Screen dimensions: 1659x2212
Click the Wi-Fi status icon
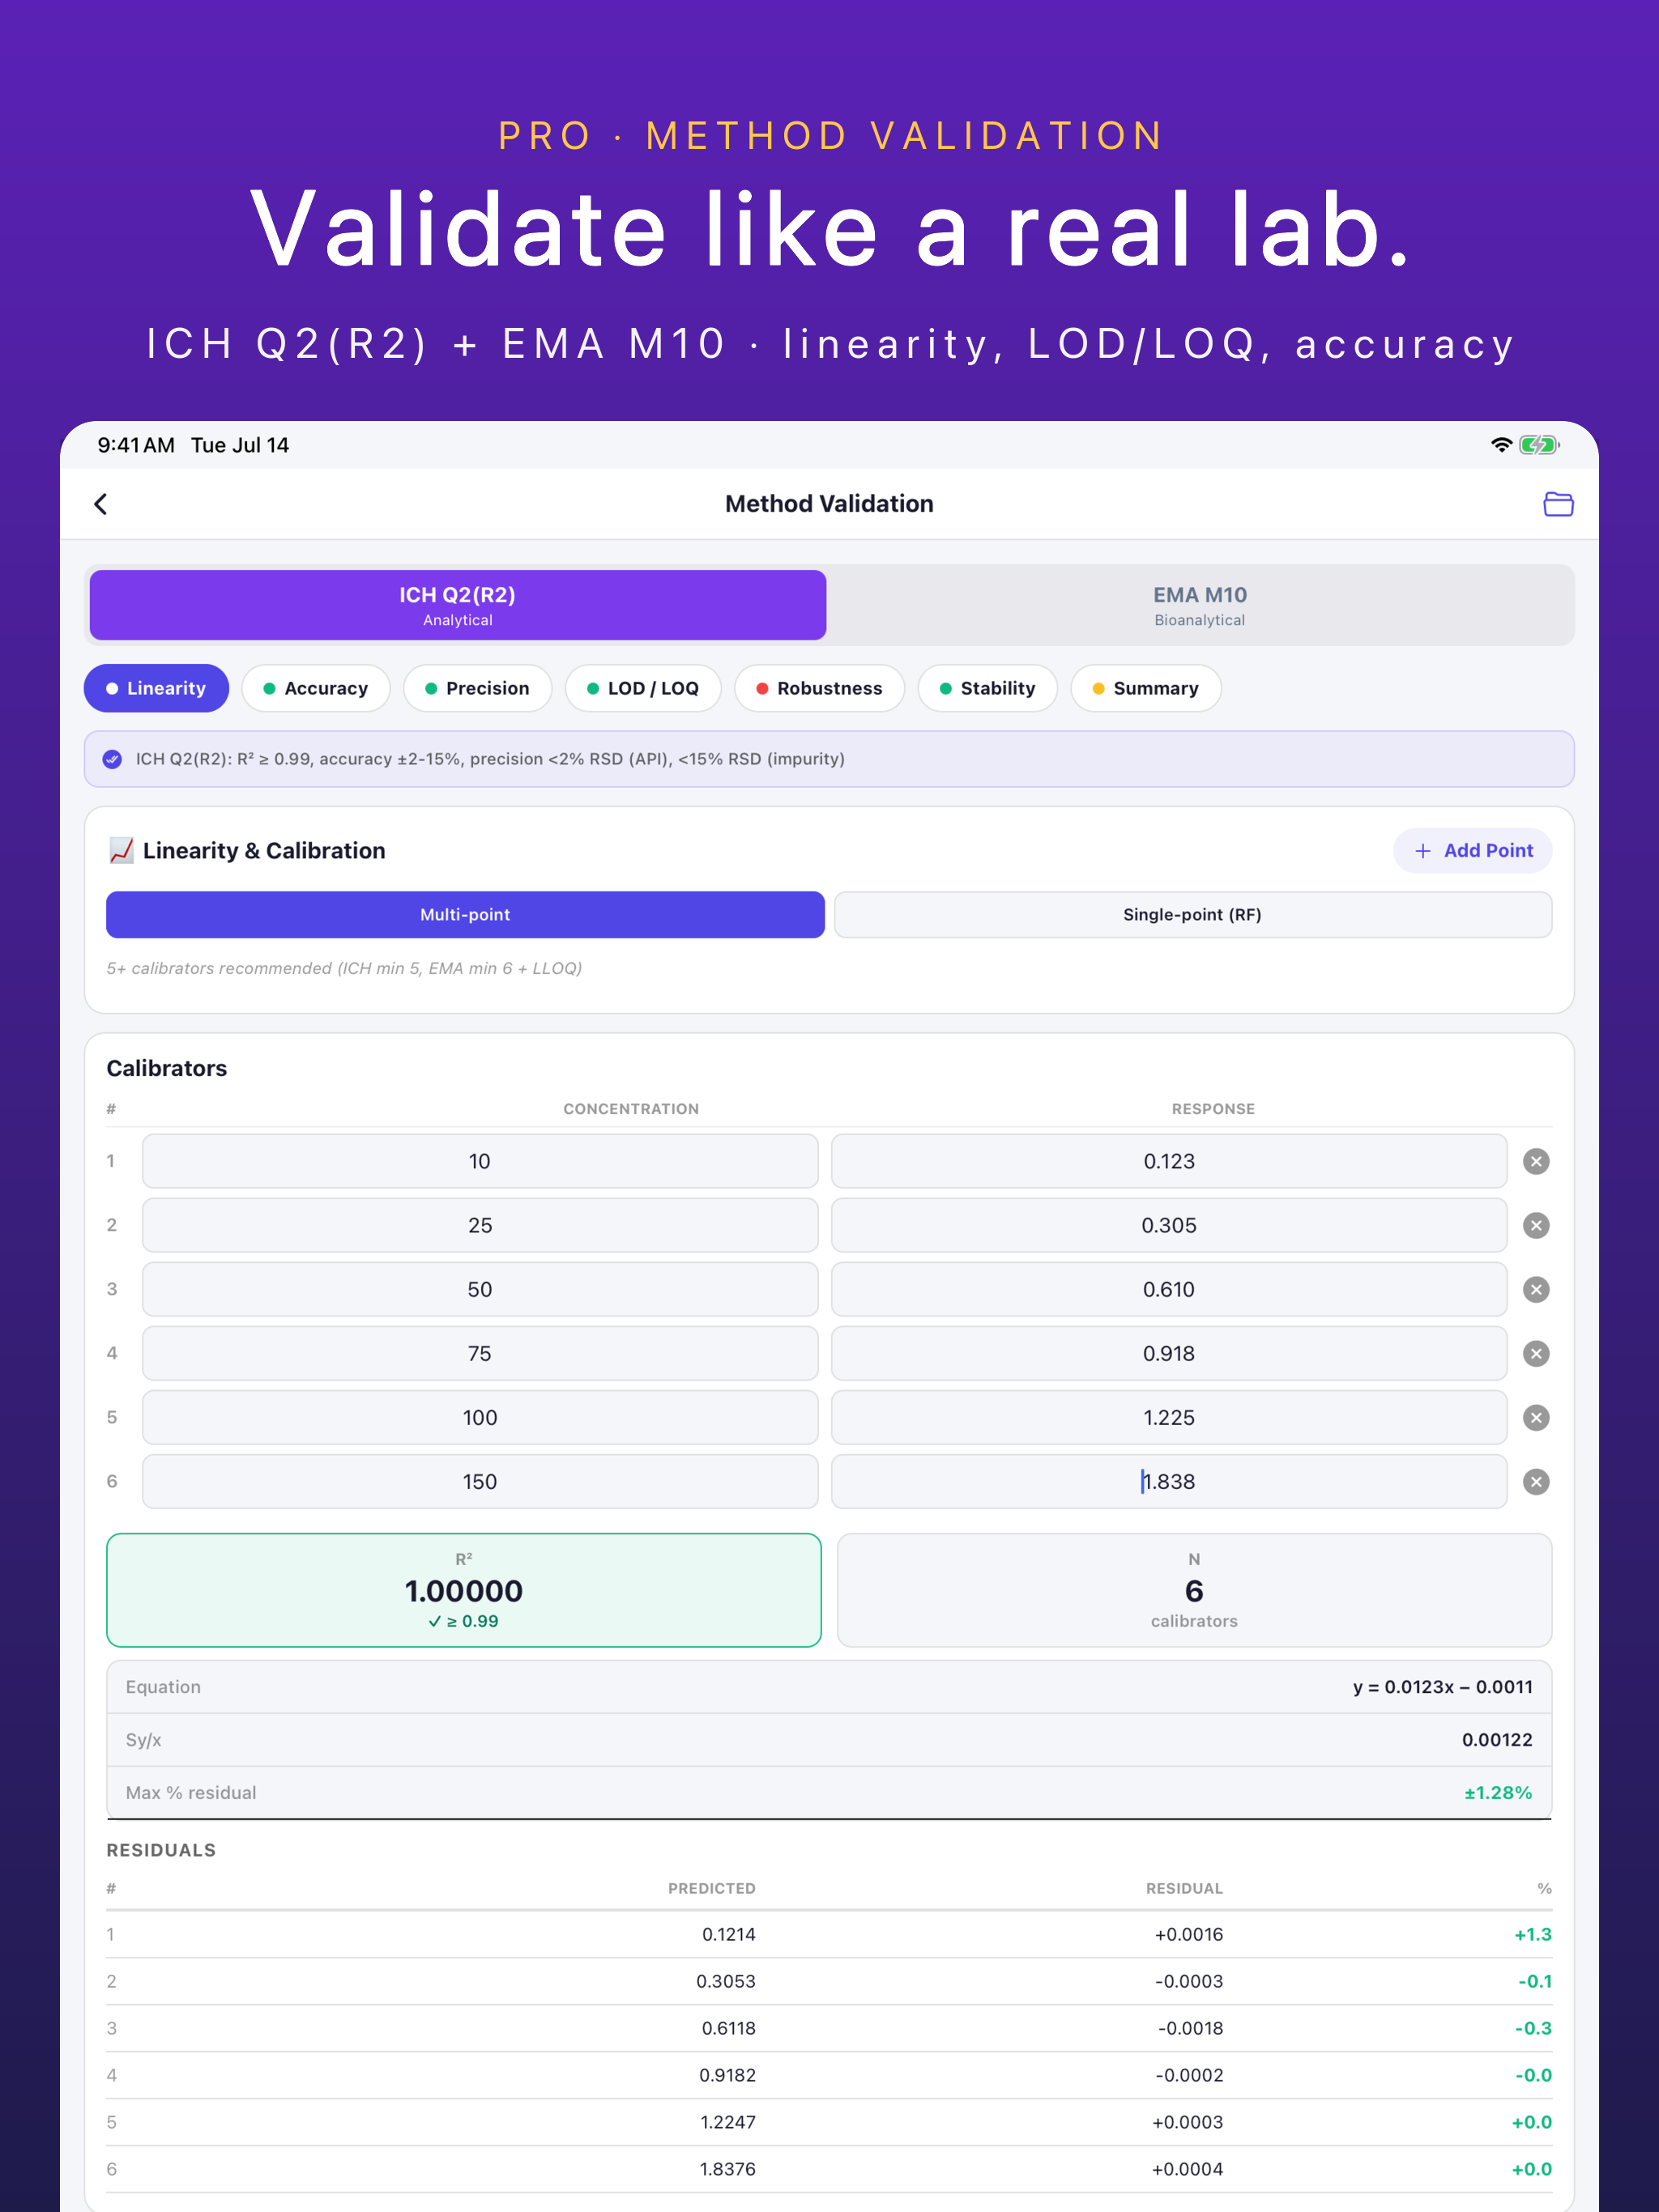[x=1501, y=445]
